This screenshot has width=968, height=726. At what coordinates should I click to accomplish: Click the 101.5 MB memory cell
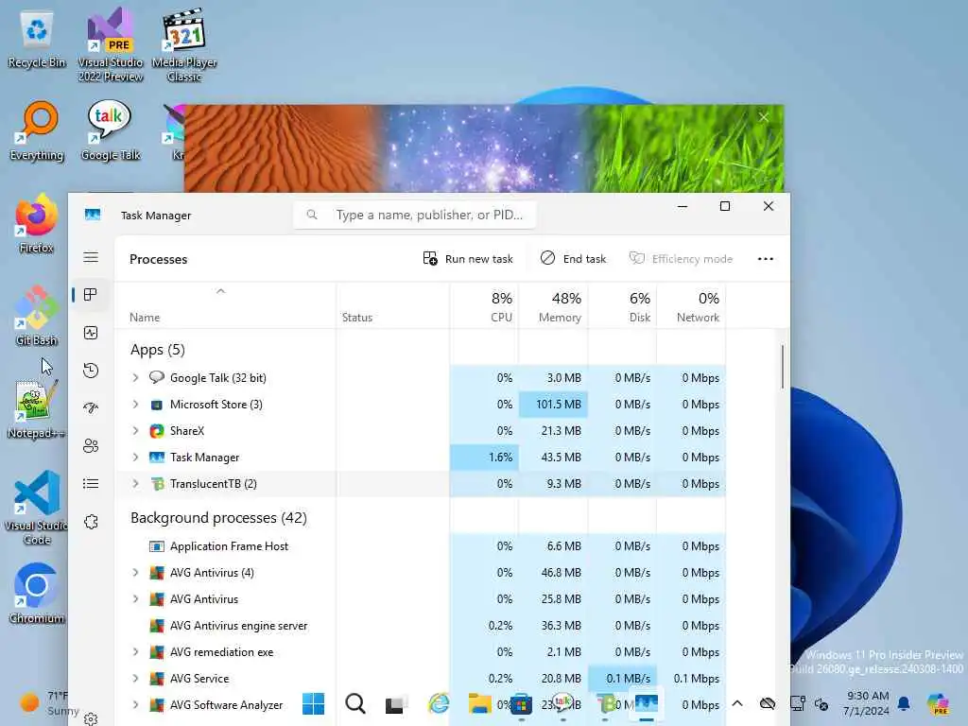553,404
